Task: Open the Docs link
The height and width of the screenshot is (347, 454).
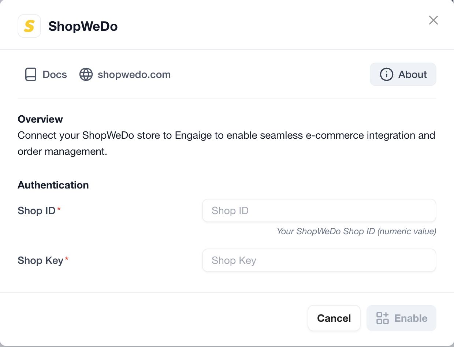Action: pyautogui.click(x=46, y=74)
